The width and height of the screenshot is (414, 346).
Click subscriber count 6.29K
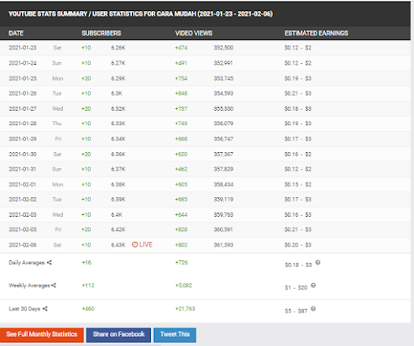click(x=118, y=78)
